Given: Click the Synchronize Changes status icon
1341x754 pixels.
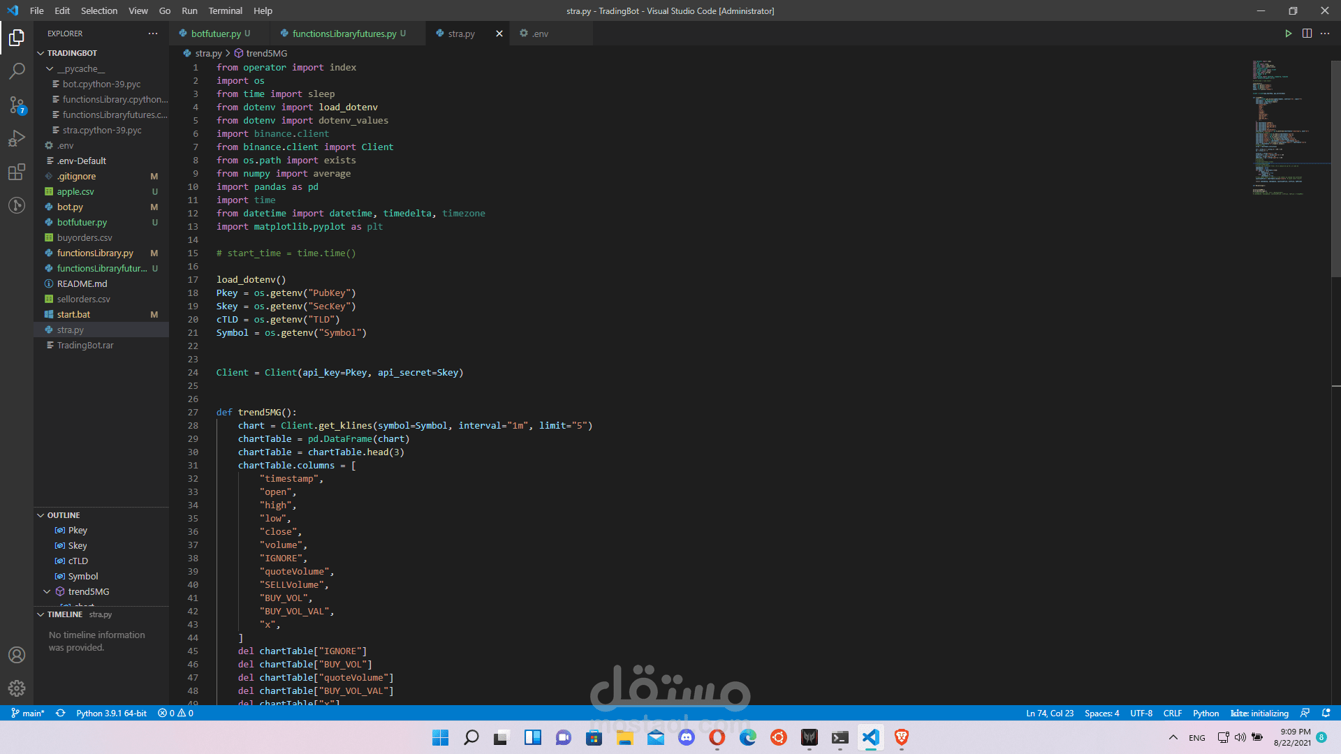Looking at the screenshot, I should 61,713.
